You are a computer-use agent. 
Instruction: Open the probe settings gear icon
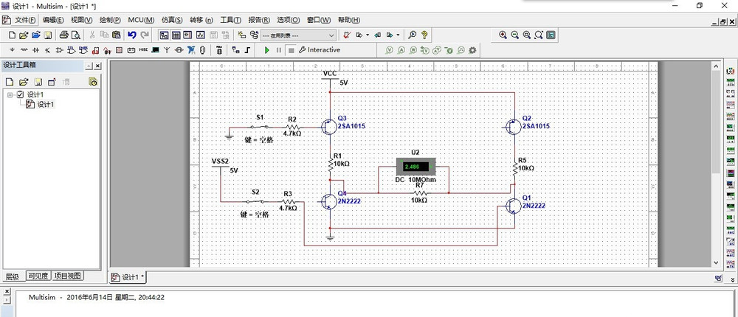click(472, 50)
